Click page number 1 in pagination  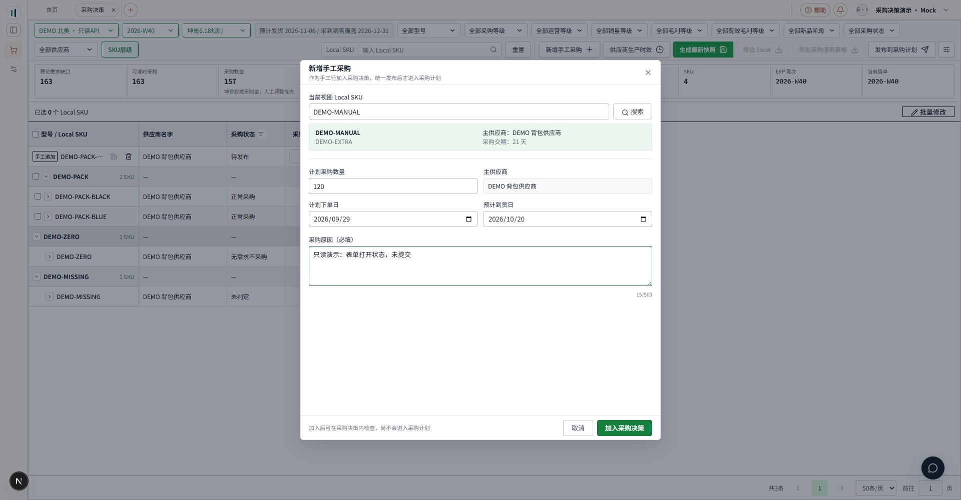pyautogui.click(x=819, y=488)
